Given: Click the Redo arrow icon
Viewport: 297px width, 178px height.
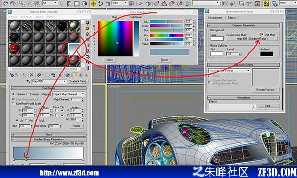Looking at the screenshot, I should tap(13, 3).
